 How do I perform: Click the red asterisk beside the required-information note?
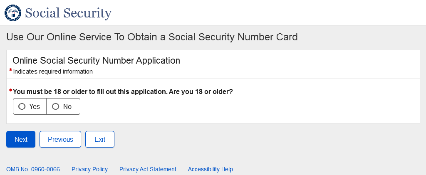[x=10, y=71]
